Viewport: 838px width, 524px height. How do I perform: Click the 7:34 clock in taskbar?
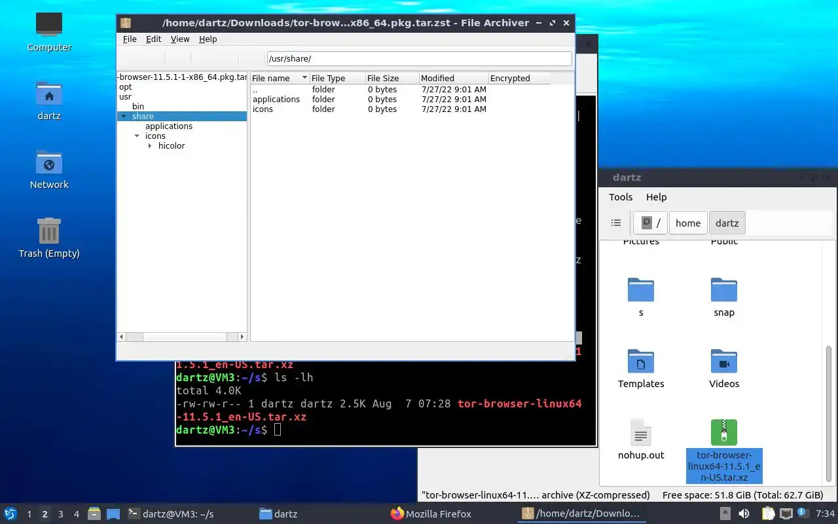point(825,514)
